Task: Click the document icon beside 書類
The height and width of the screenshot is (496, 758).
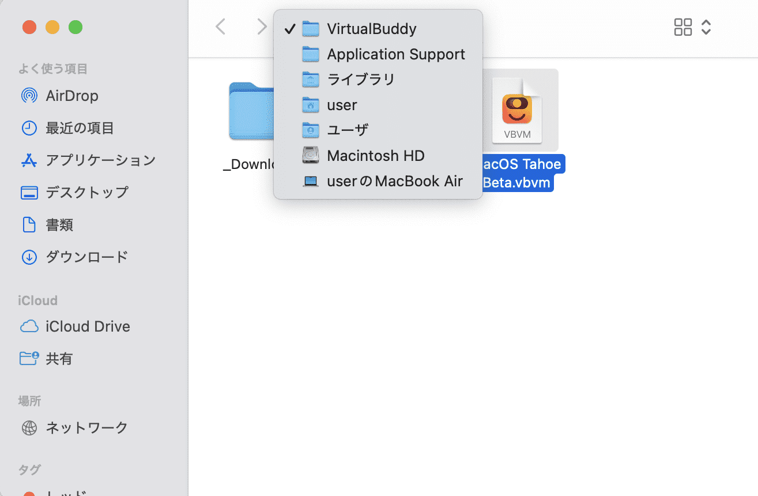Action: click(x=29, y=224)
